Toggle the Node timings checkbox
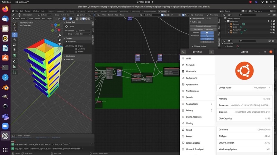The width and height of the screenshot is (277, 155). coord(195,46)
